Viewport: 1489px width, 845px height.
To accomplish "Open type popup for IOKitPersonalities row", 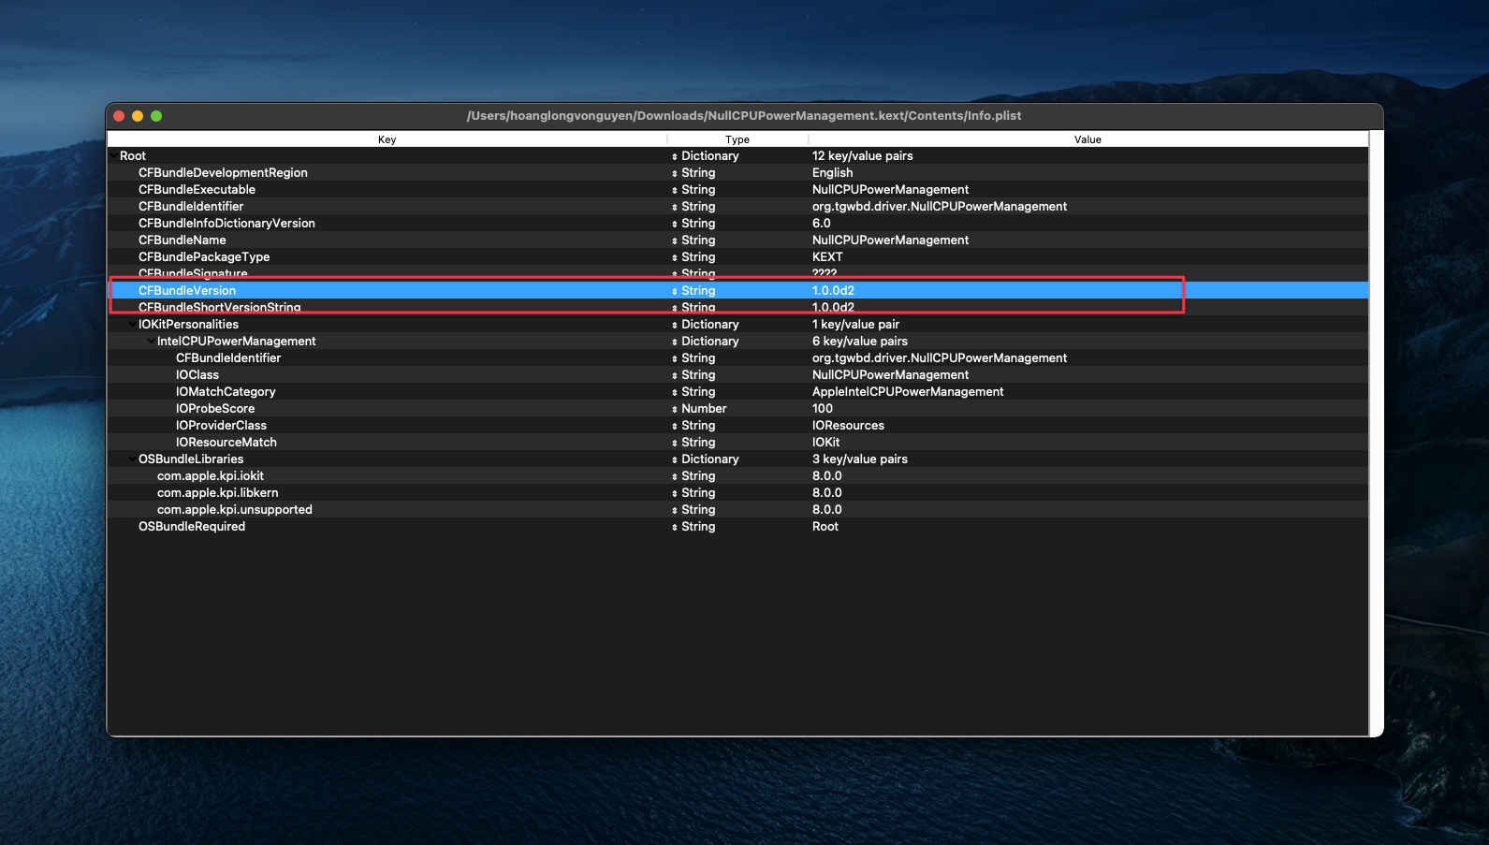I will (674, 325).
